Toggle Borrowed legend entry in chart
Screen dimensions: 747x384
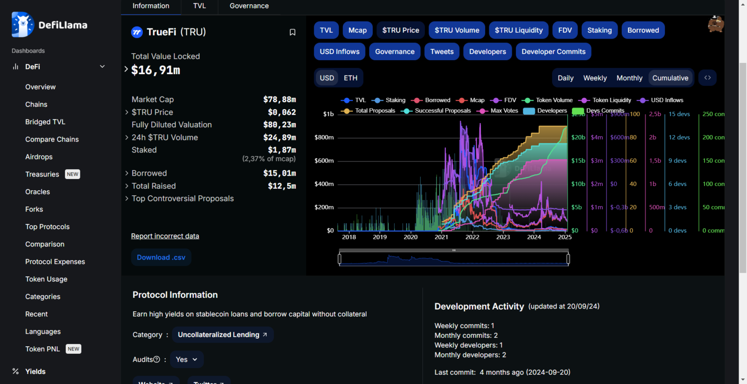point(430,100)
